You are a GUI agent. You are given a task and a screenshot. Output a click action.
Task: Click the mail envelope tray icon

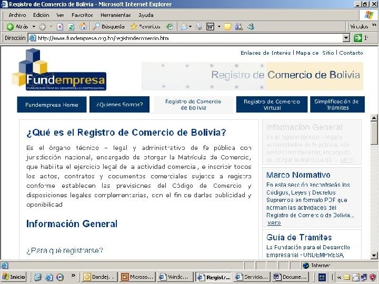347,277
